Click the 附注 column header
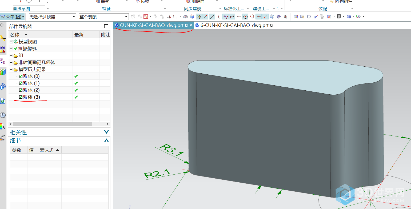The image size is (411, 209). coord(105,35)
